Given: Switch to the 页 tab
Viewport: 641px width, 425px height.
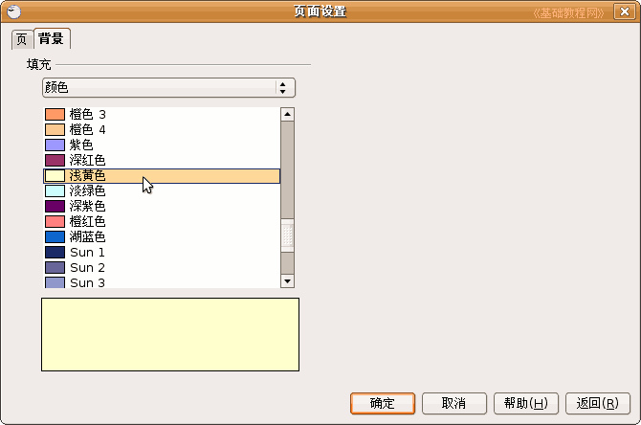Looking at the screenshot, I should [22, 39].
